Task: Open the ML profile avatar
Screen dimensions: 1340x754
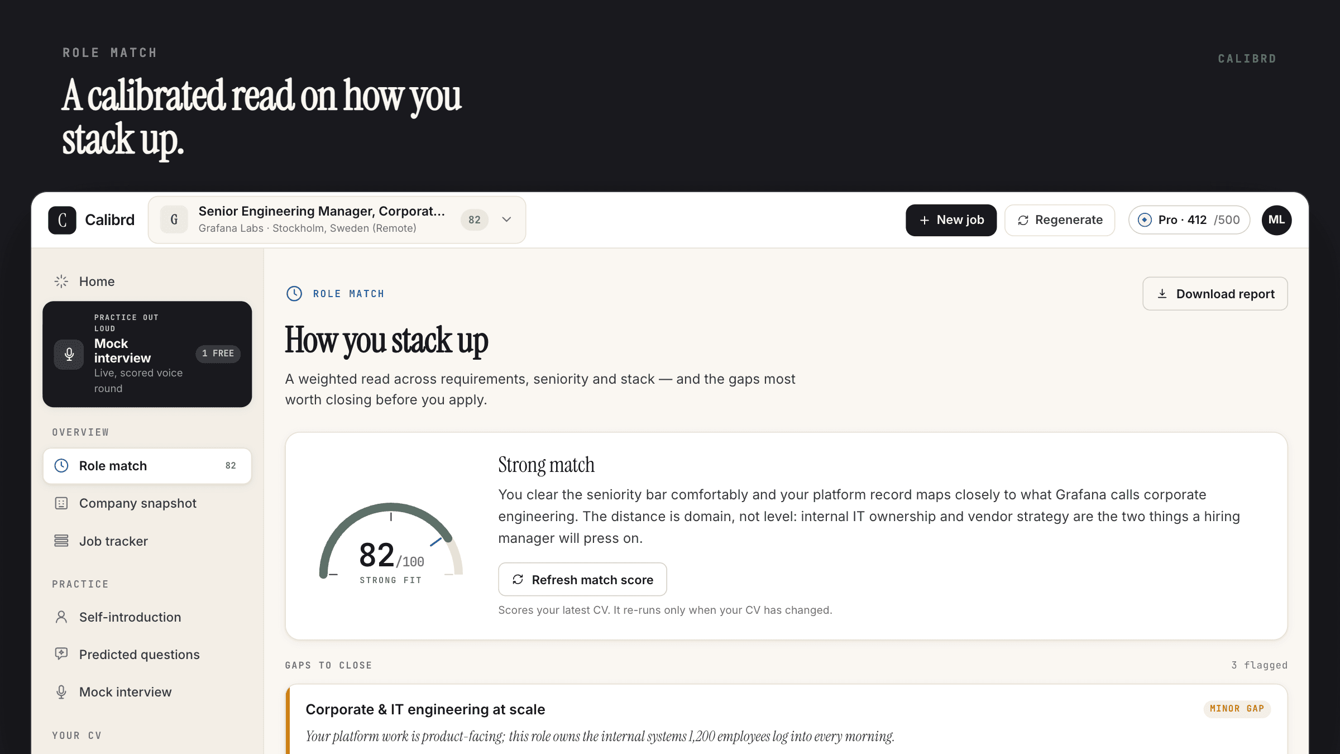Action: (x=1276, y=220)
